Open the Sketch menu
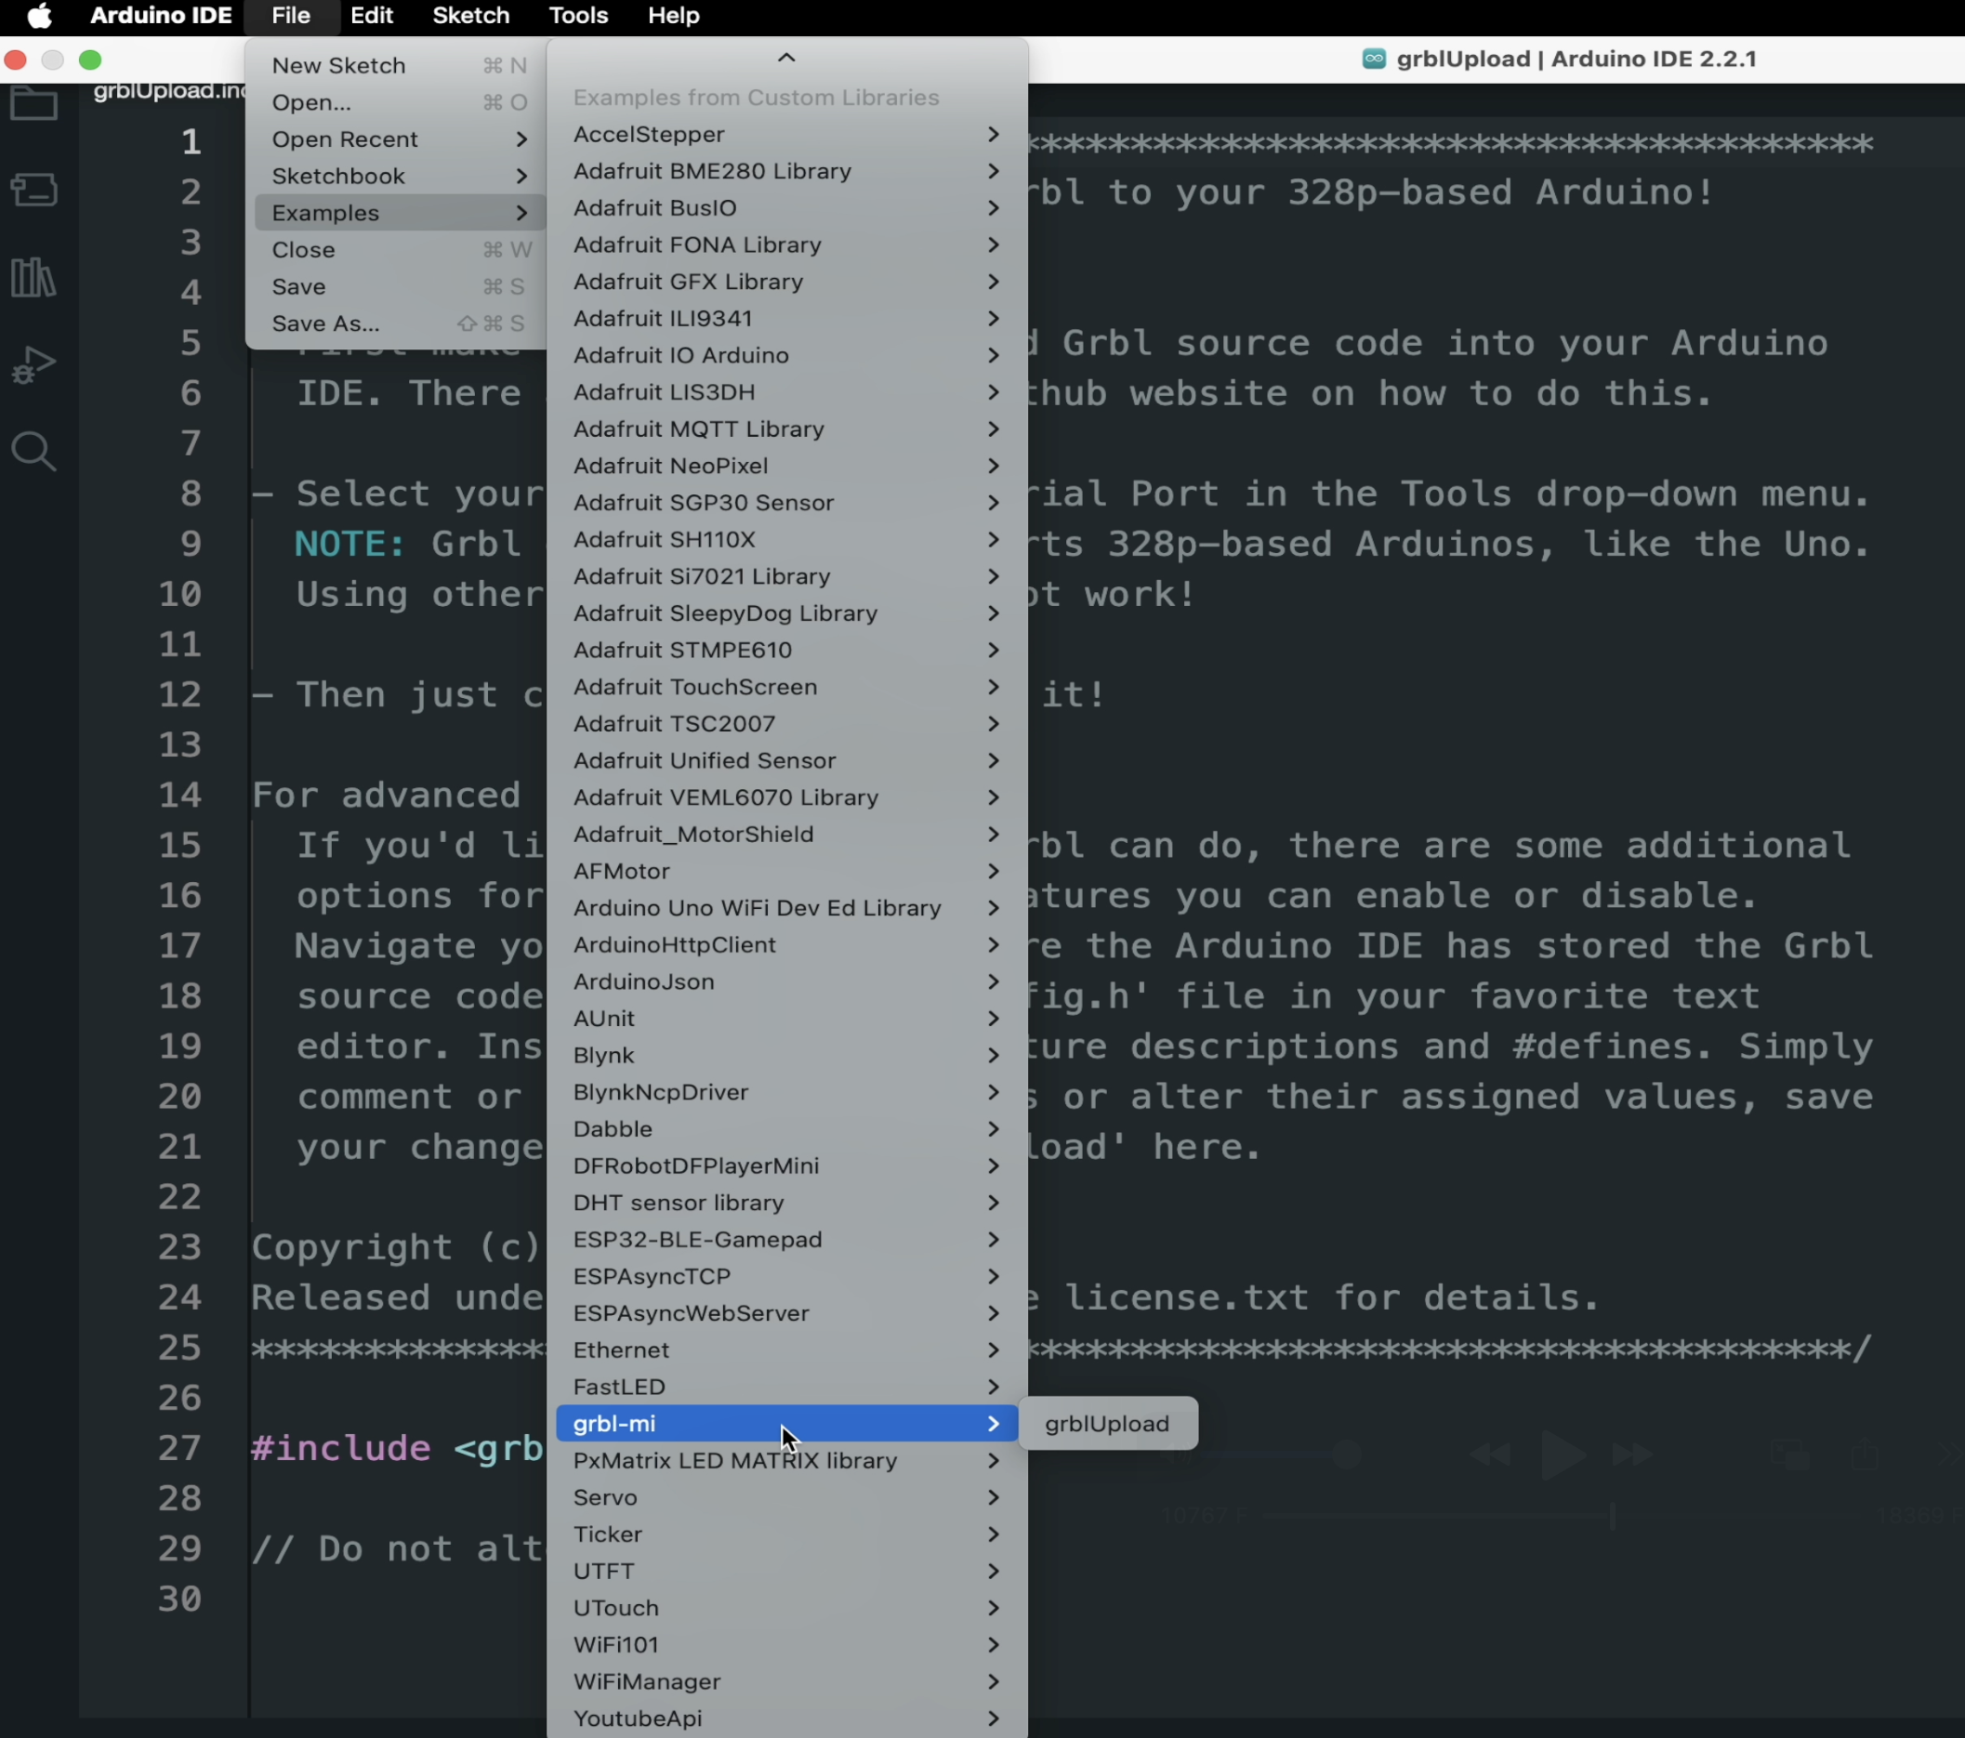The image size is (1965, 1738). [x=469, y=15]
